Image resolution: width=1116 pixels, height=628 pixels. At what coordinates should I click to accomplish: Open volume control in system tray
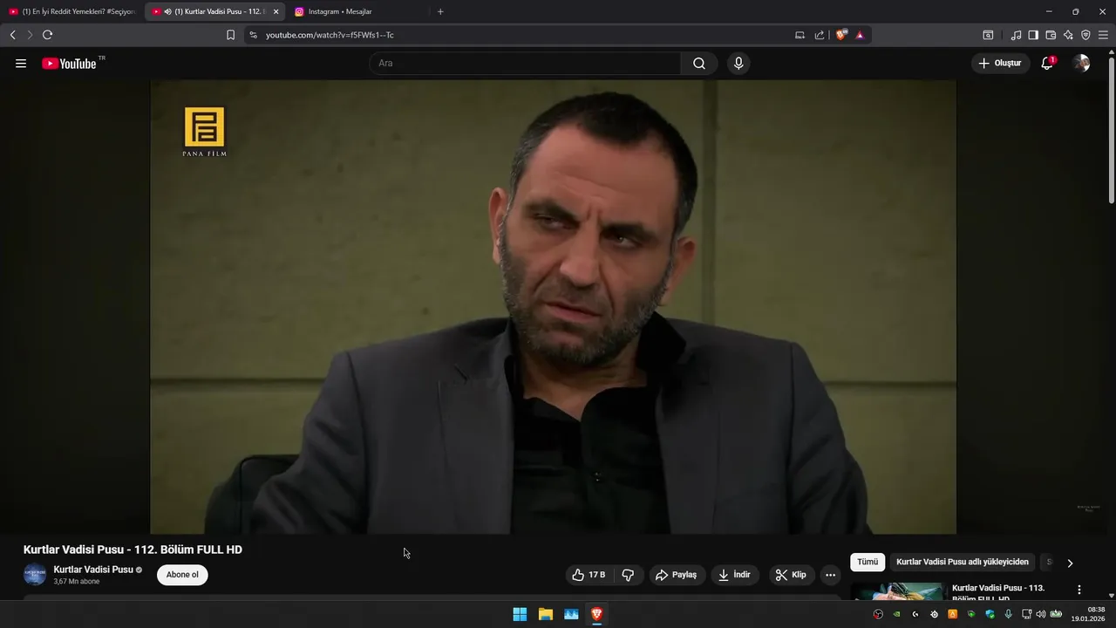pyautogui.click(x=1041, y=614)
